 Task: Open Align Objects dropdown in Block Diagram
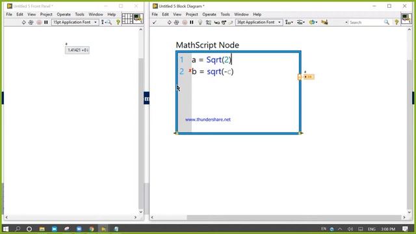[x=289, y=23]
